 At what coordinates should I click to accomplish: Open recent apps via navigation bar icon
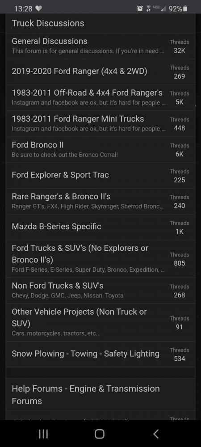[x=43, y=434]
